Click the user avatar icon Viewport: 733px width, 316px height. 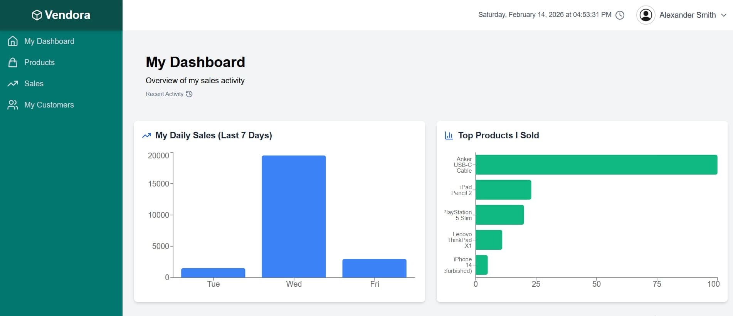[x=646, y=15]
